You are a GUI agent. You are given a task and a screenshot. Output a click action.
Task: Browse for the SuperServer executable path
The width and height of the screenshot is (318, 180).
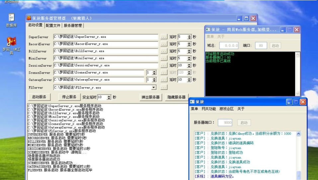[164, 37]
